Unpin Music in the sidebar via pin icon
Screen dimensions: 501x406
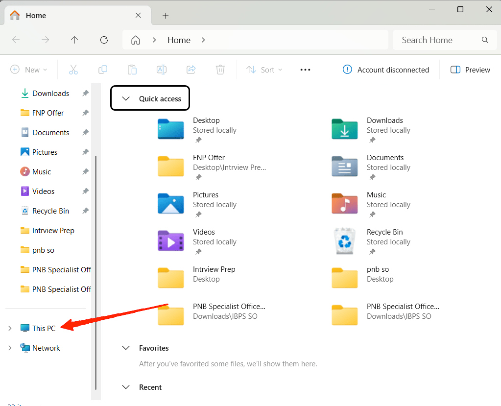click(85, 171)
